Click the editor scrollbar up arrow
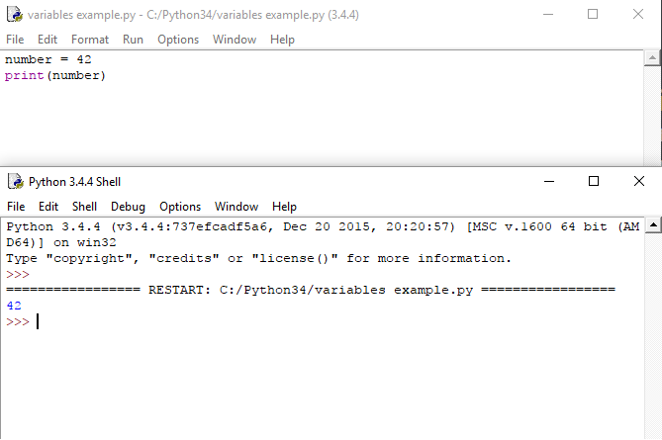This screenshot has width=662, height=440. pos(653,60)
